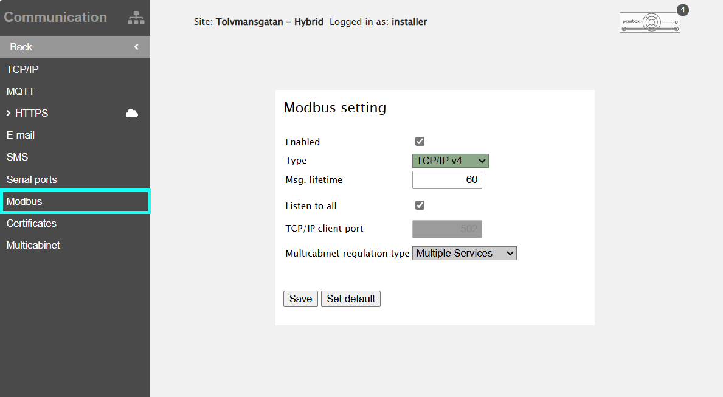This screenshot has width=723, height=397.
Task: Save the Modbus settings
Action: point(300,299)
